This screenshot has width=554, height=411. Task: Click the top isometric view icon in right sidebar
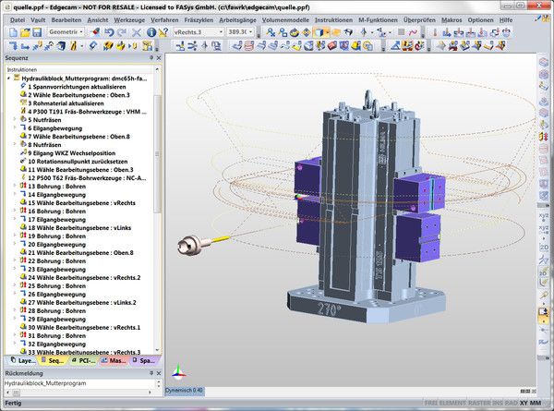click(x=544, y=62)
